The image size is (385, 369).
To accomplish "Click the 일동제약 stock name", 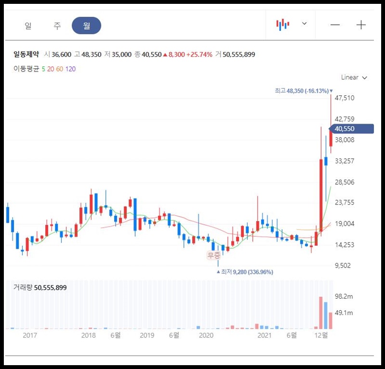I will (26, 54).
